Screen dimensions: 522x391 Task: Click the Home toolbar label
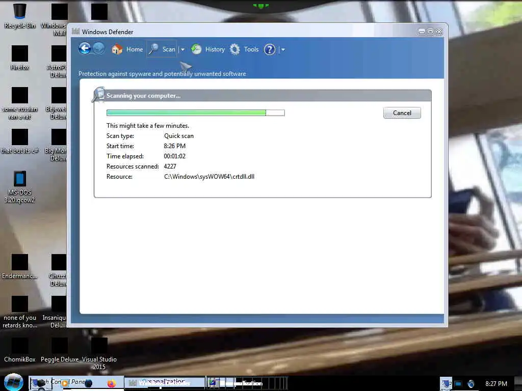[x=135, y=49]
